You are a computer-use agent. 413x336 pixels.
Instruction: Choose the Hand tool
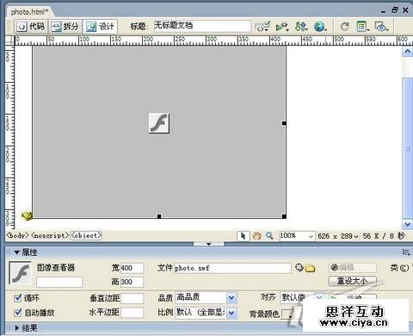click(x=256, y=236)
